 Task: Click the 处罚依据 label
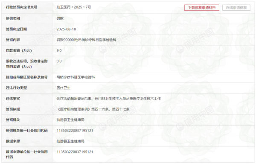coord(13,109)
